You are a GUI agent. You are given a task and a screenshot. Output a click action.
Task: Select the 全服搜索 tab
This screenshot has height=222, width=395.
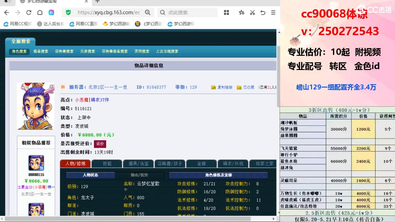click(21, 41)
